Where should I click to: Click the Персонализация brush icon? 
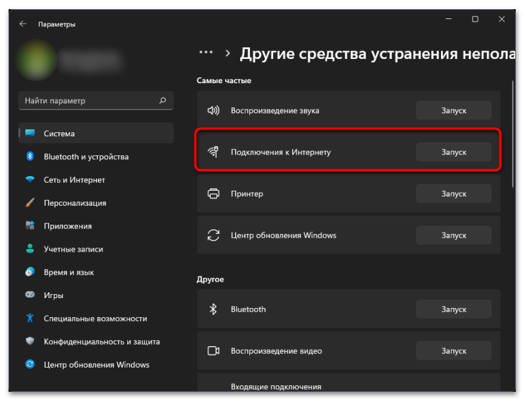coord(30,202)
